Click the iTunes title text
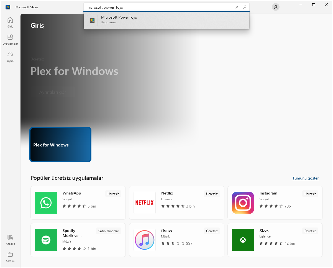333x268 pixels. pyautogui.click(x=167, y=230)
